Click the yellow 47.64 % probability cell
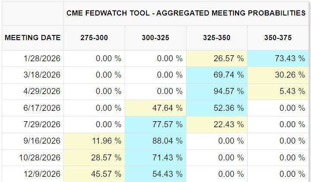The width and height of the screenshot is (311, 182). coord(155,108)
